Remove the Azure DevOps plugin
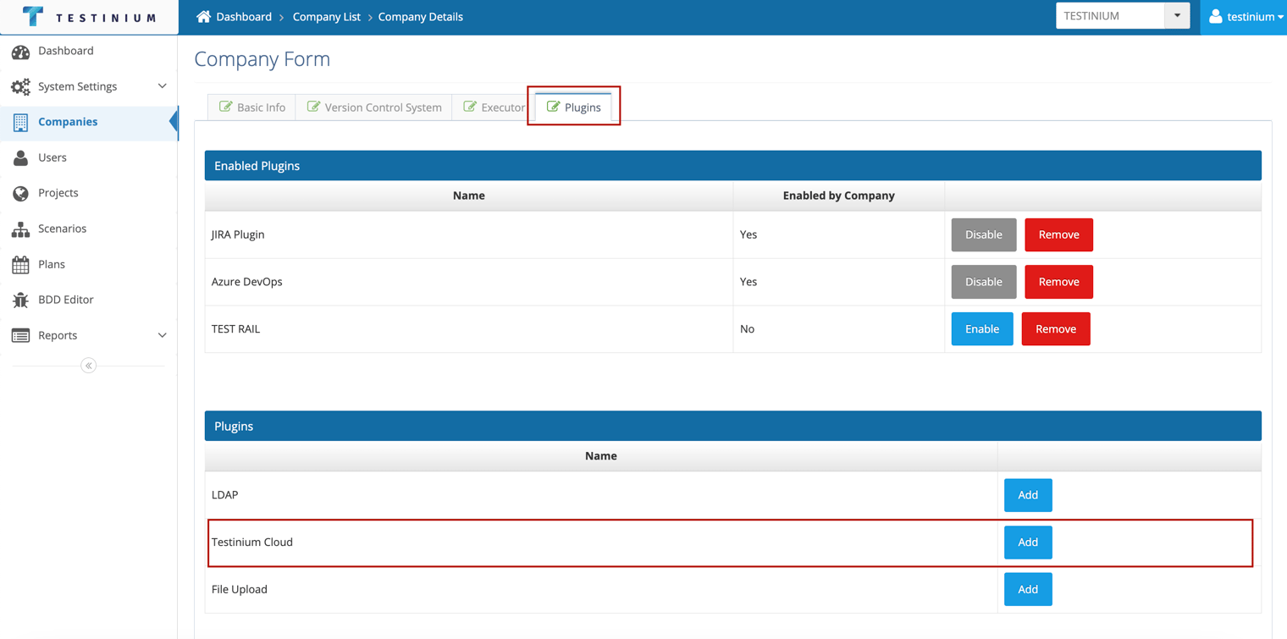 tap(1058, 282)
